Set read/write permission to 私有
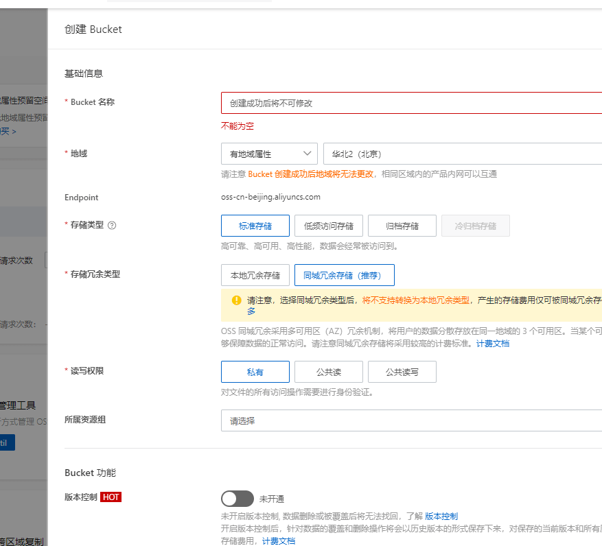The width and height of the screenshot is (602, 546). (255, 372)
